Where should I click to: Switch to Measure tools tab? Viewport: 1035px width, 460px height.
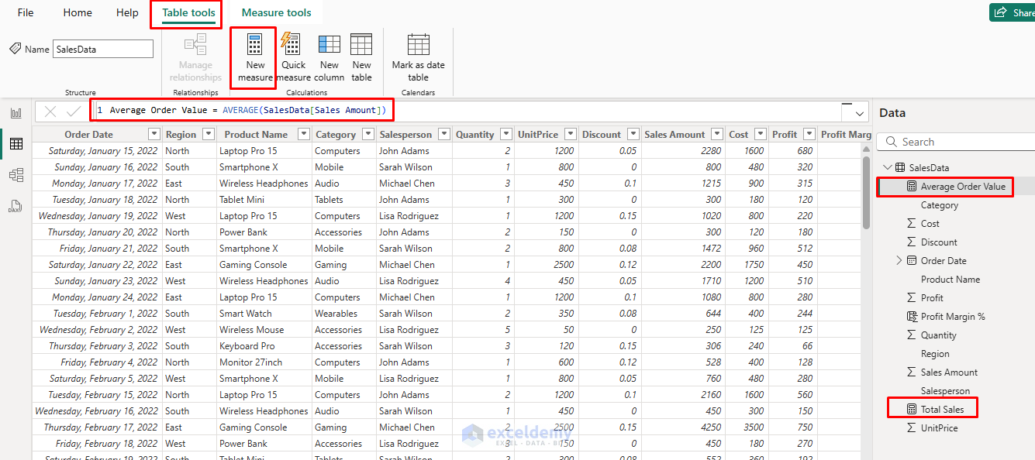click(x=276, y=12)
